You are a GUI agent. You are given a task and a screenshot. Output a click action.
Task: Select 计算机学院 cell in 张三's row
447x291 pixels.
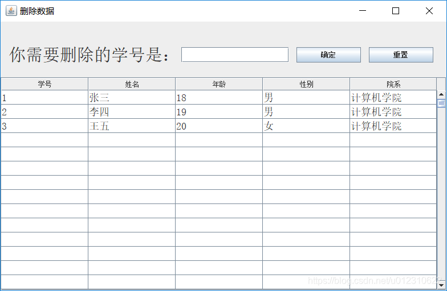click(x=393, y=98)
